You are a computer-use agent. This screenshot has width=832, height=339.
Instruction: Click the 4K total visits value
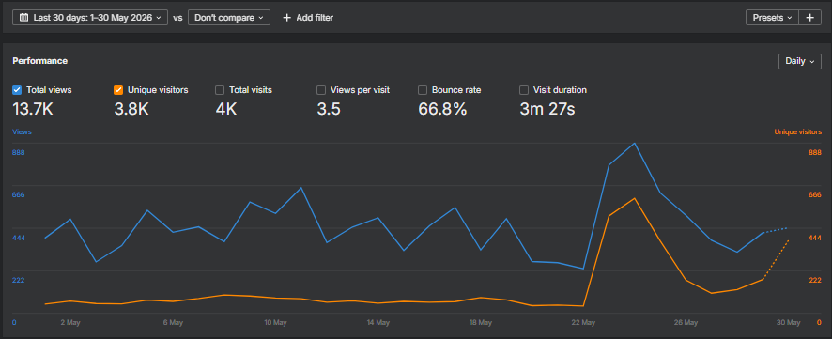tap(226, 109)
